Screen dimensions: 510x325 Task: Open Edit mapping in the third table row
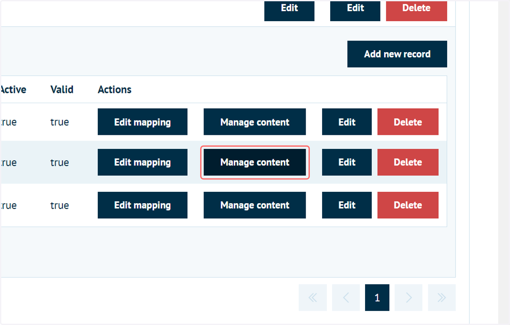[x=142, y=205]
